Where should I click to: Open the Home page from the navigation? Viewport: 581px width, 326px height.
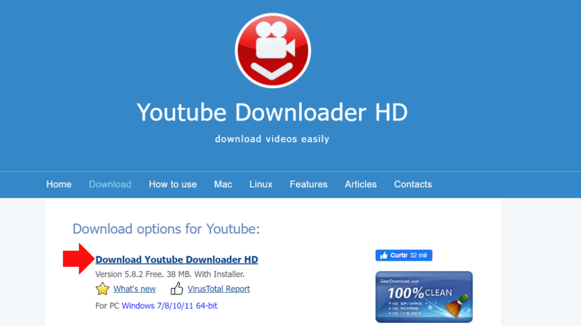tap(58, 185)
